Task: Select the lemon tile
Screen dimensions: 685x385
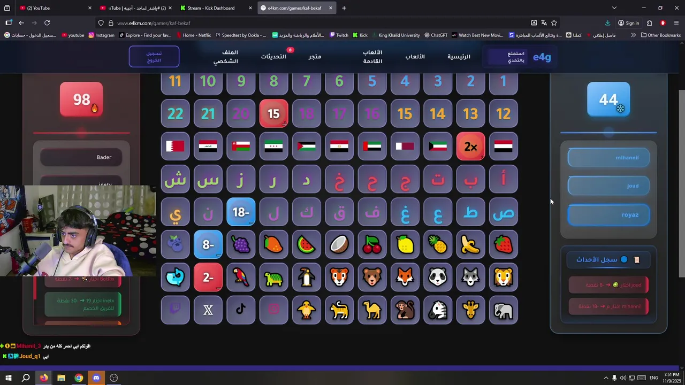Action: click(405, 244)
